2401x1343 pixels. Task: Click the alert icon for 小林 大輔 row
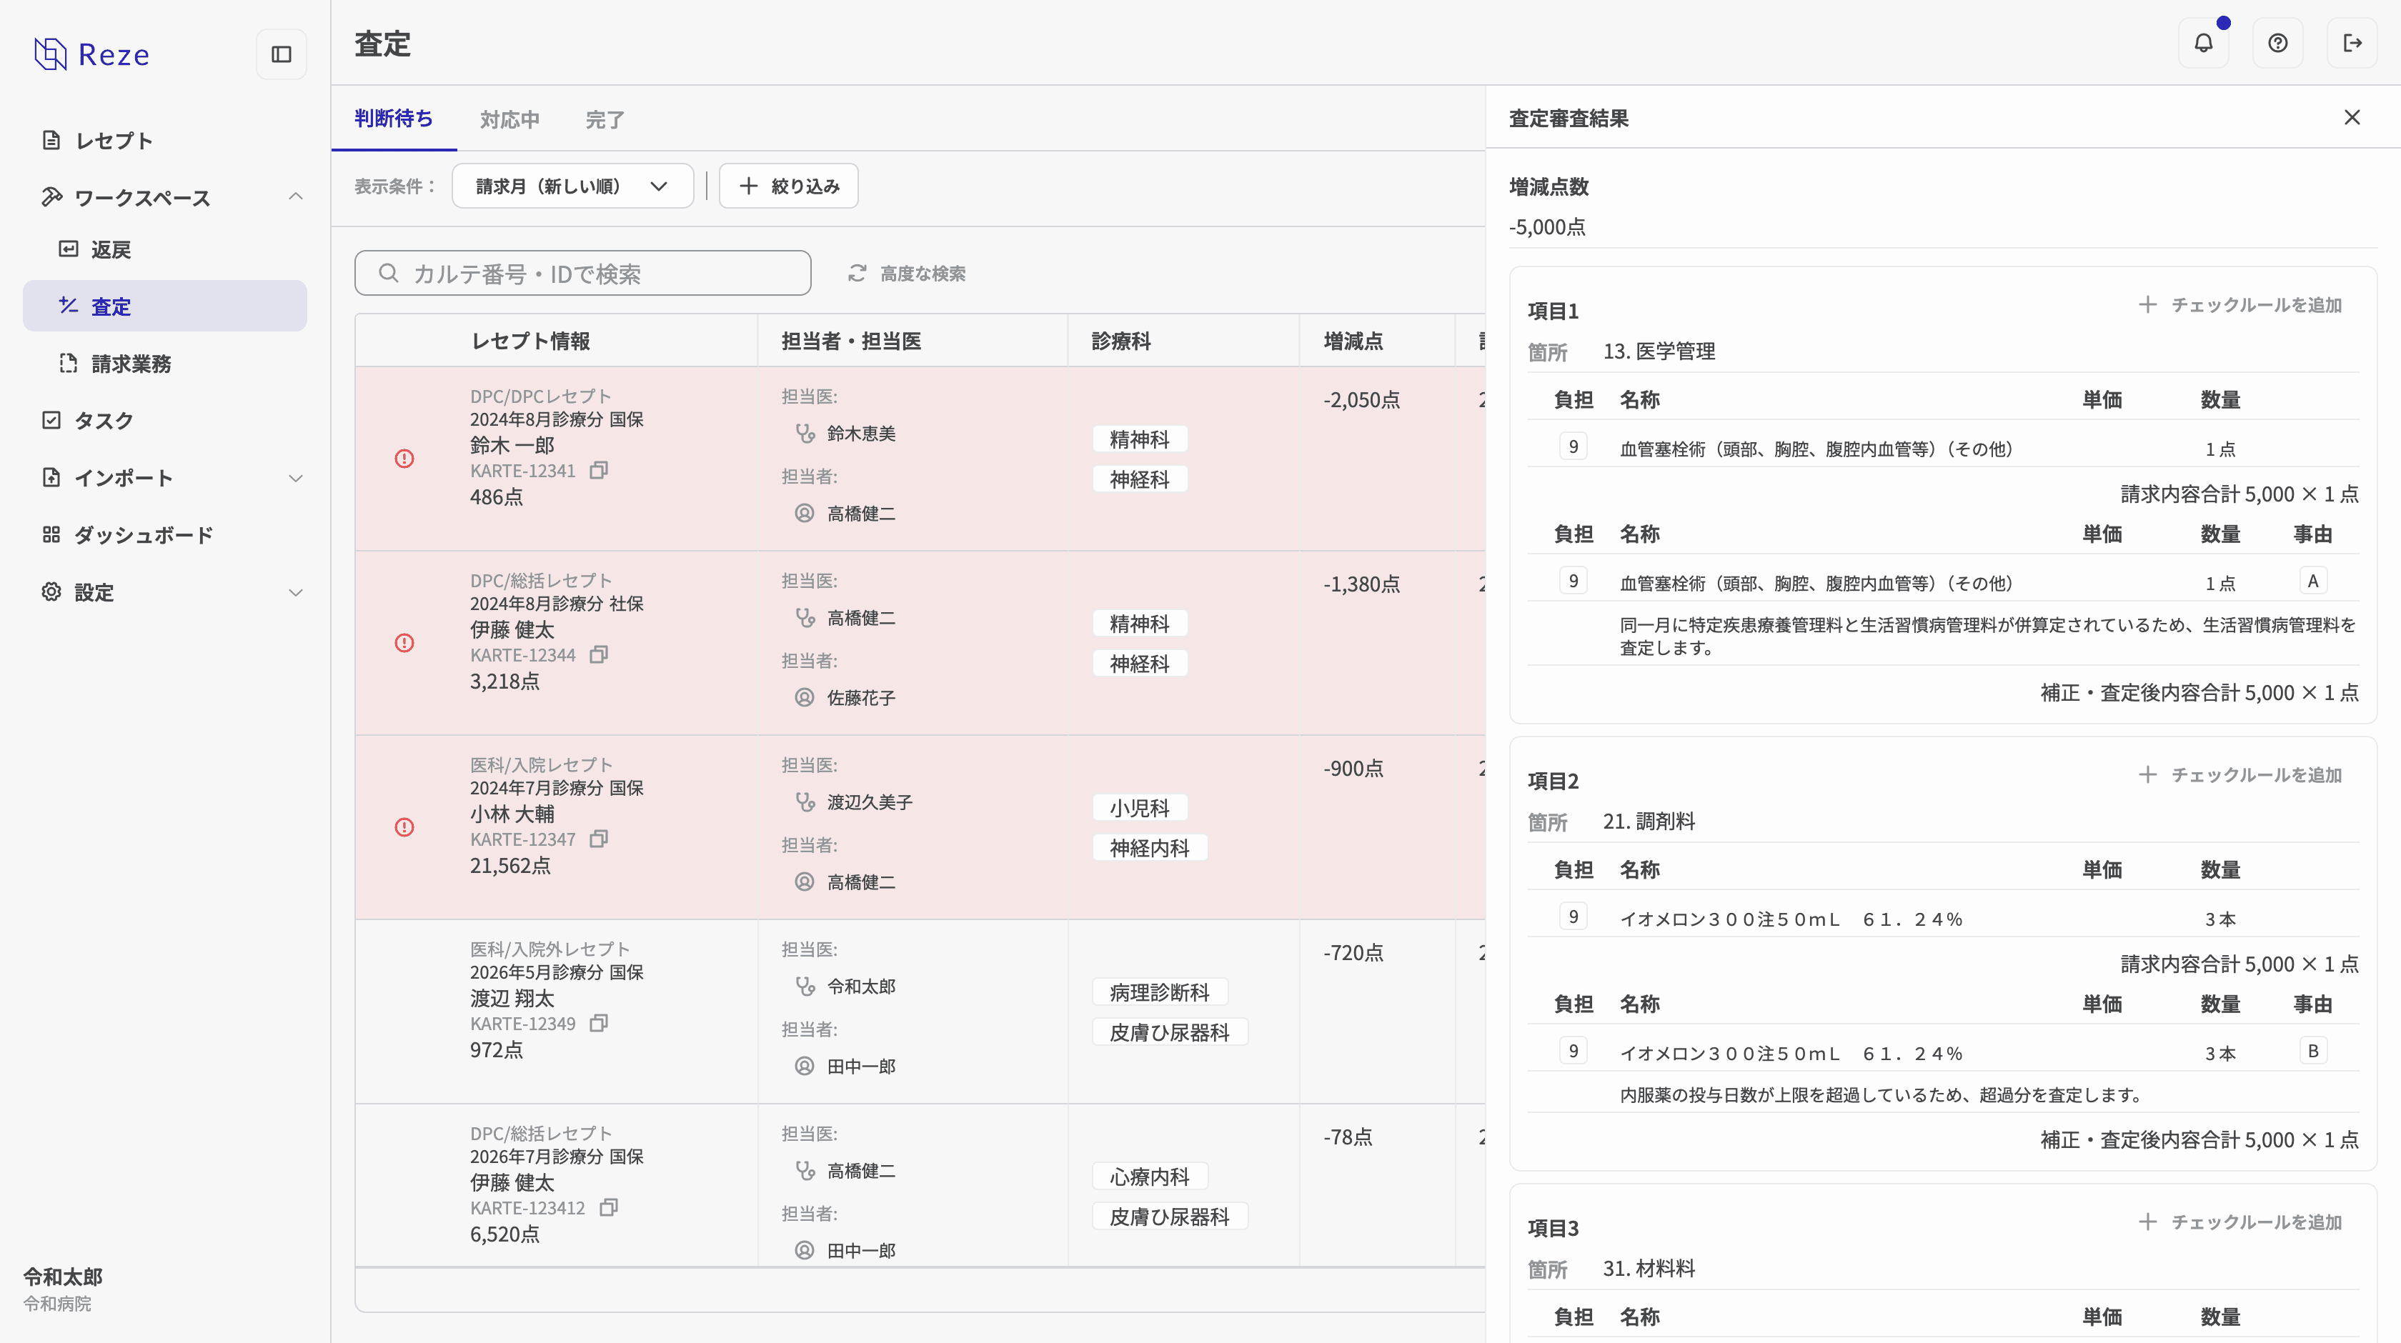404,828
